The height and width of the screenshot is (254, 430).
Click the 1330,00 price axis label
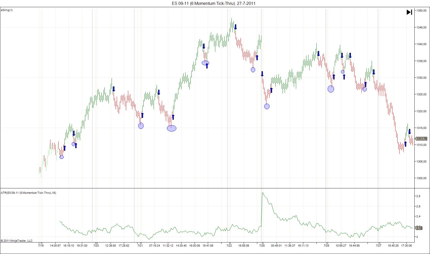click(x=421, y=78)
